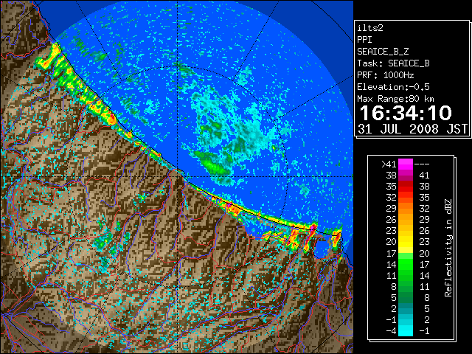Pick the purple 38–41 dBZ legend swatch

405,176
